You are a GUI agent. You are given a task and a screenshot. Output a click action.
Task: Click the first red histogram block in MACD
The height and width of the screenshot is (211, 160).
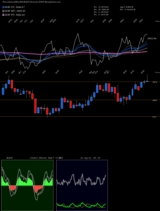[12, 188]
